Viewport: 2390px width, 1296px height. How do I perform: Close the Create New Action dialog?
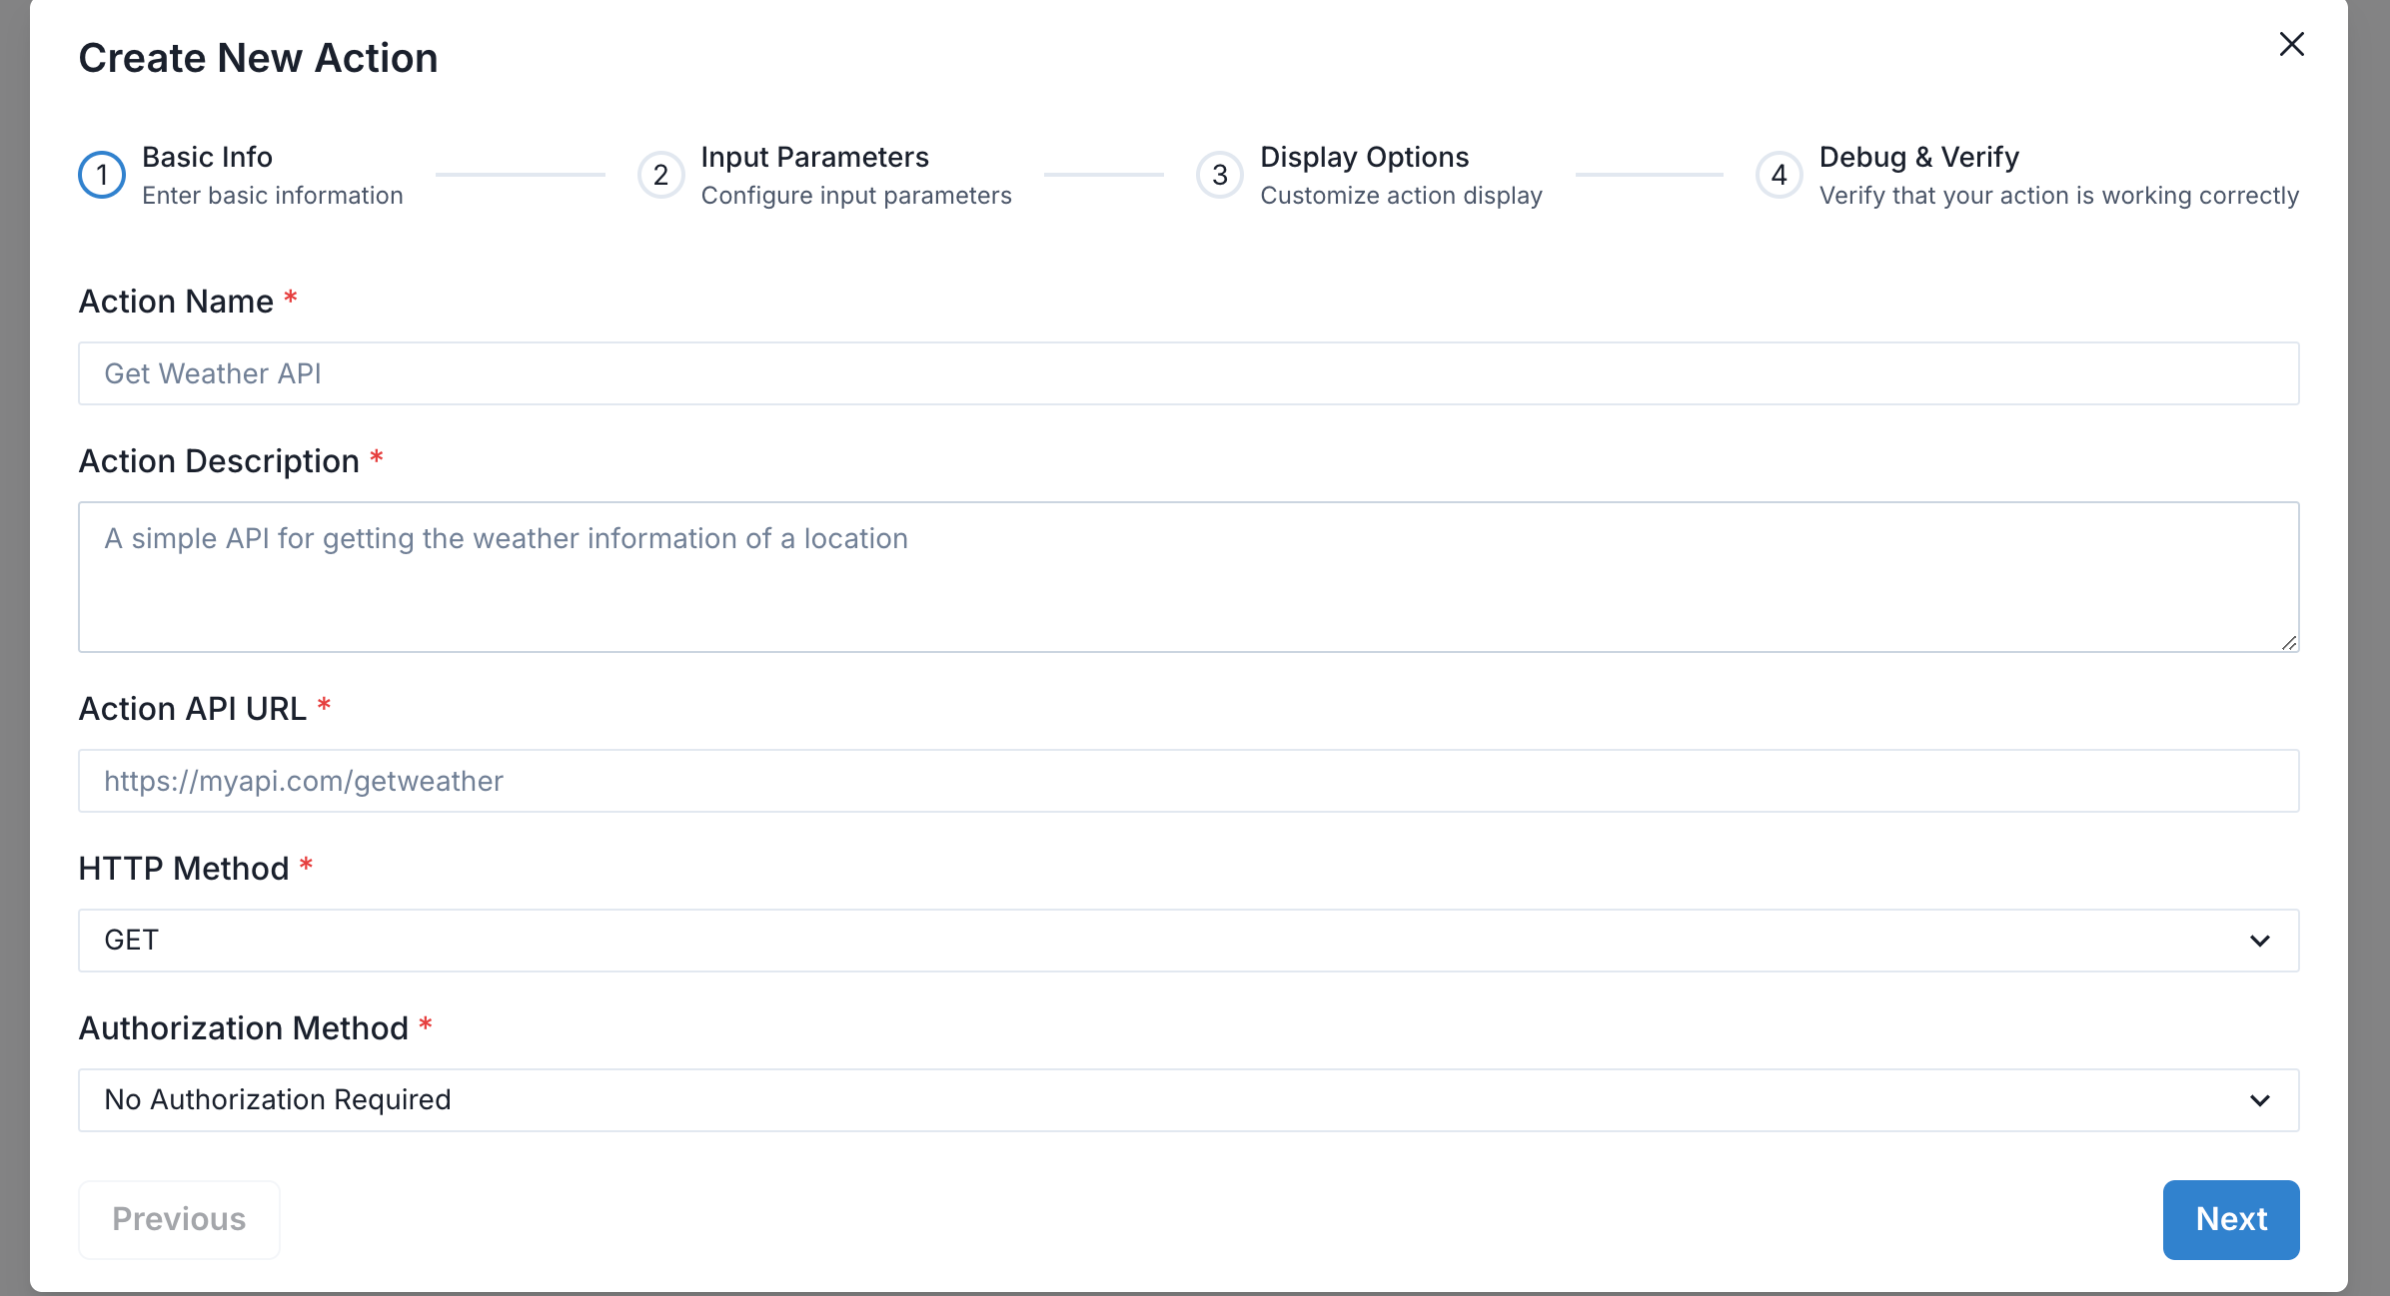[2291, 44]
